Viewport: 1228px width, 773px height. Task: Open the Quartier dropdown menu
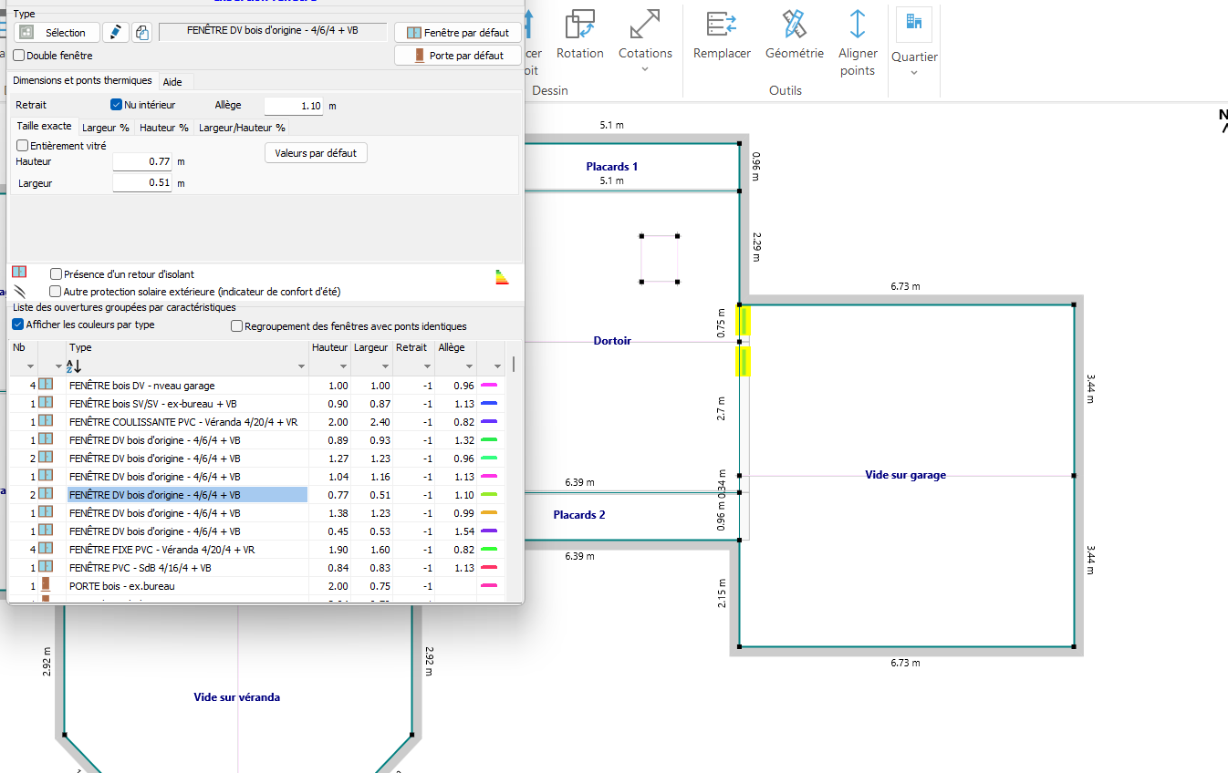click(x=914, y=73)
